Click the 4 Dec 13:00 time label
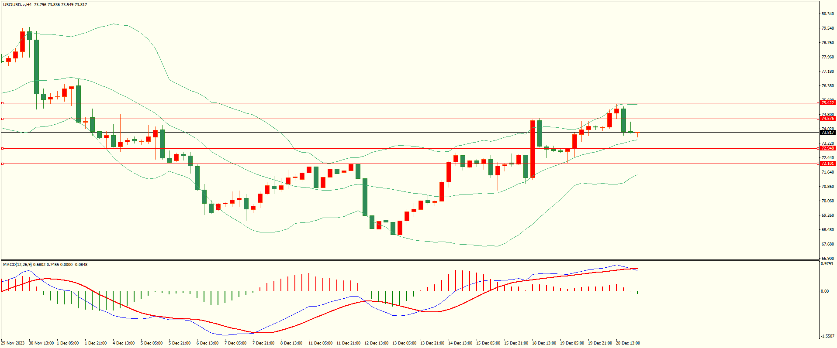837x348 pixels. [x=124, y=343]
